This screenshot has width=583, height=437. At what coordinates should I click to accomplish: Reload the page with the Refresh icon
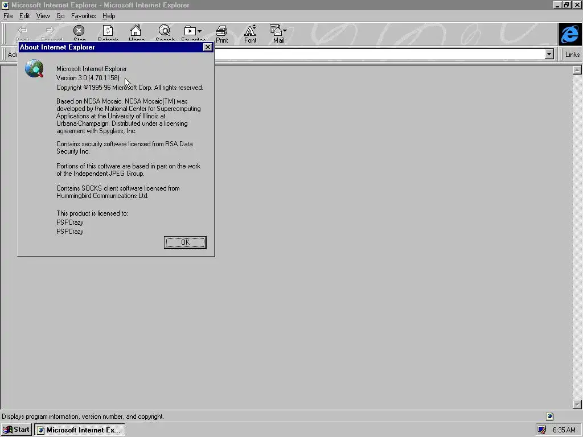pyautogui.click(x=108, y=31)
